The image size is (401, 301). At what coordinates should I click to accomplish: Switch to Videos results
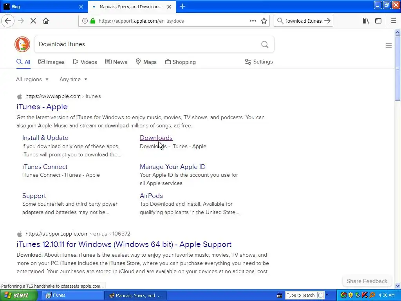click(x=85, y=62)
